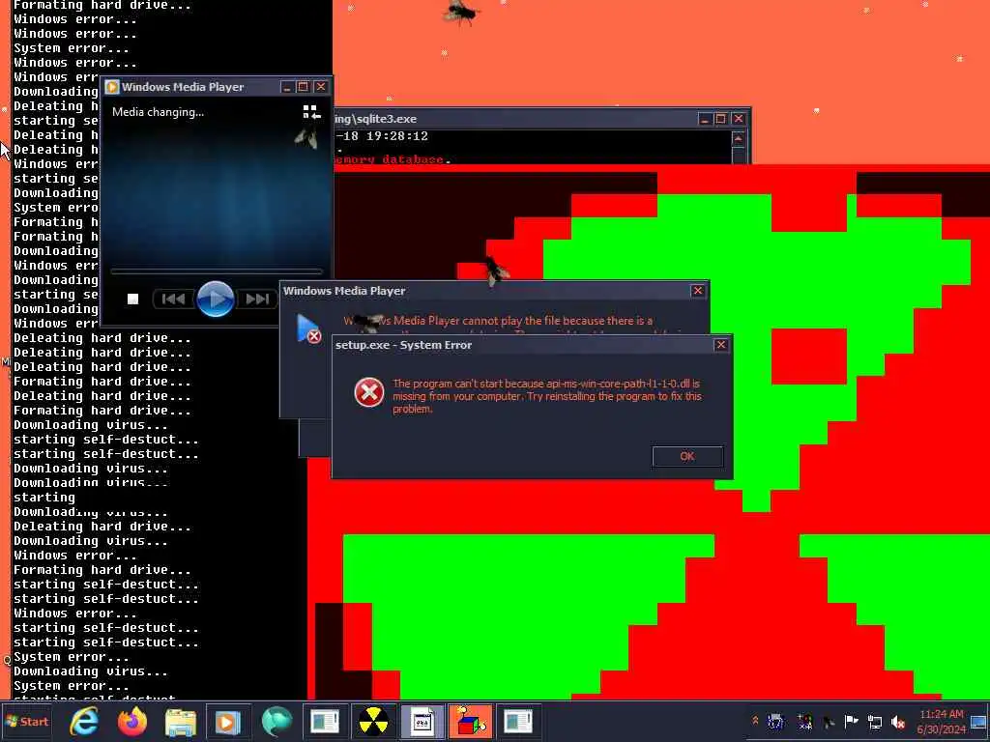Image resolution: width=990 pixels, height=742 pixels.
Task: Click the muted speaker volume tray icon
Action: [898, 722]
